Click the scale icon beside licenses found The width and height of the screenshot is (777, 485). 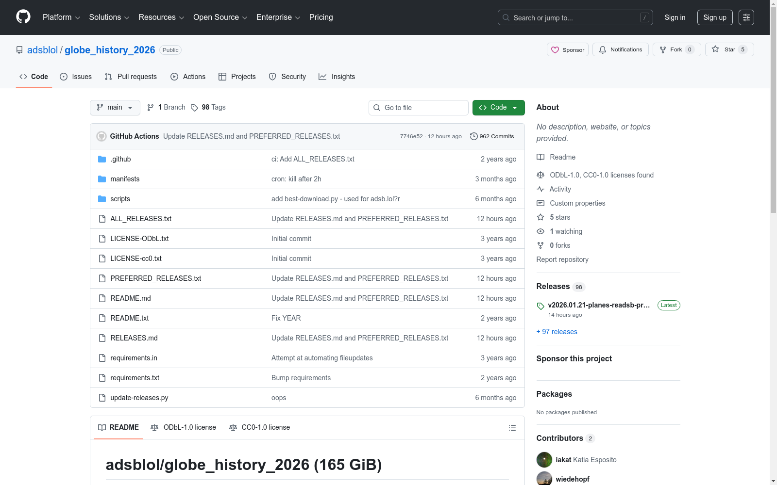pos(541,175)
